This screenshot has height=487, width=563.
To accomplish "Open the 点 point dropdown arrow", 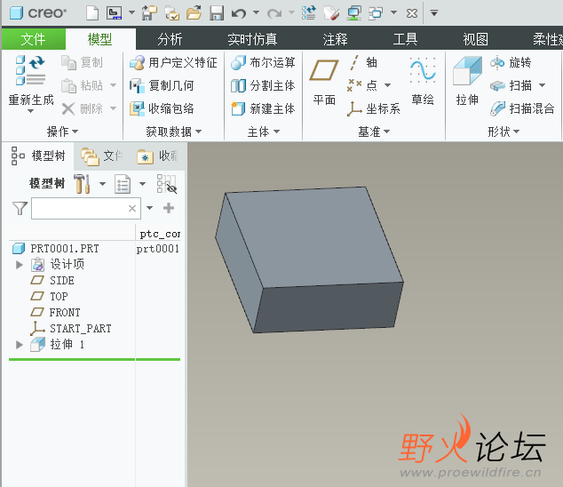I will click(x=387, y=85).
